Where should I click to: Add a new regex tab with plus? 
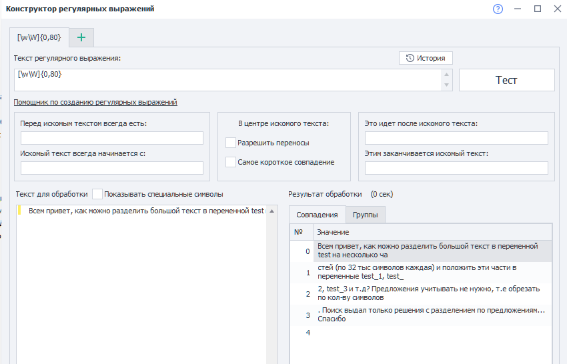81,37
